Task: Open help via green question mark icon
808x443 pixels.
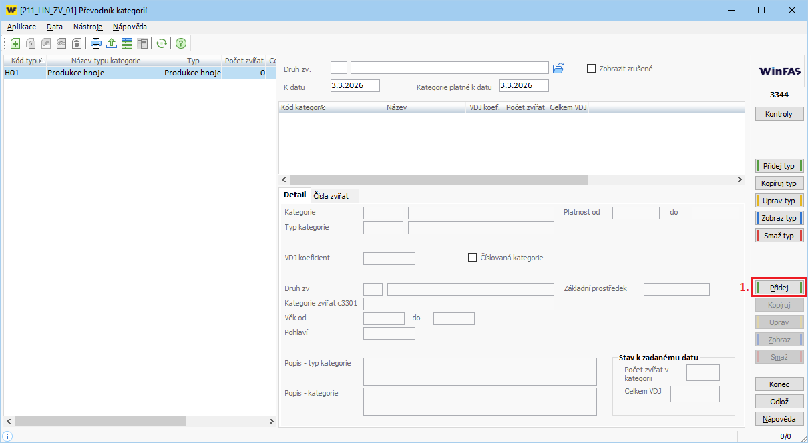Action: coord(180,43)
